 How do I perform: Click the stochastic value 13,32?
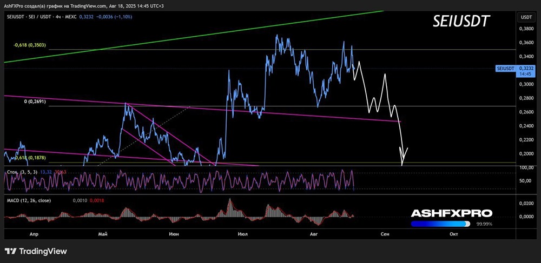tap(46, 171)
